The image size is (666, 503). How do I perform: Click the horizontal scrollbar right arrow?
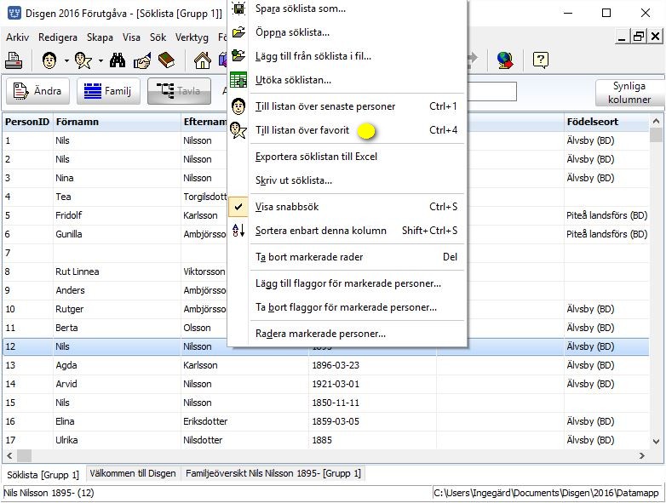point(642,456)
